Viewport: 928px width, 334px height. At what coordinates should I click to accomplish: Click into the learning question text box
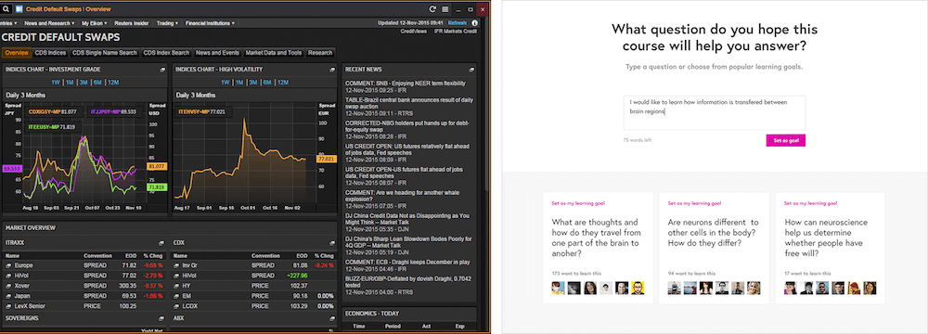pos(715,112)
